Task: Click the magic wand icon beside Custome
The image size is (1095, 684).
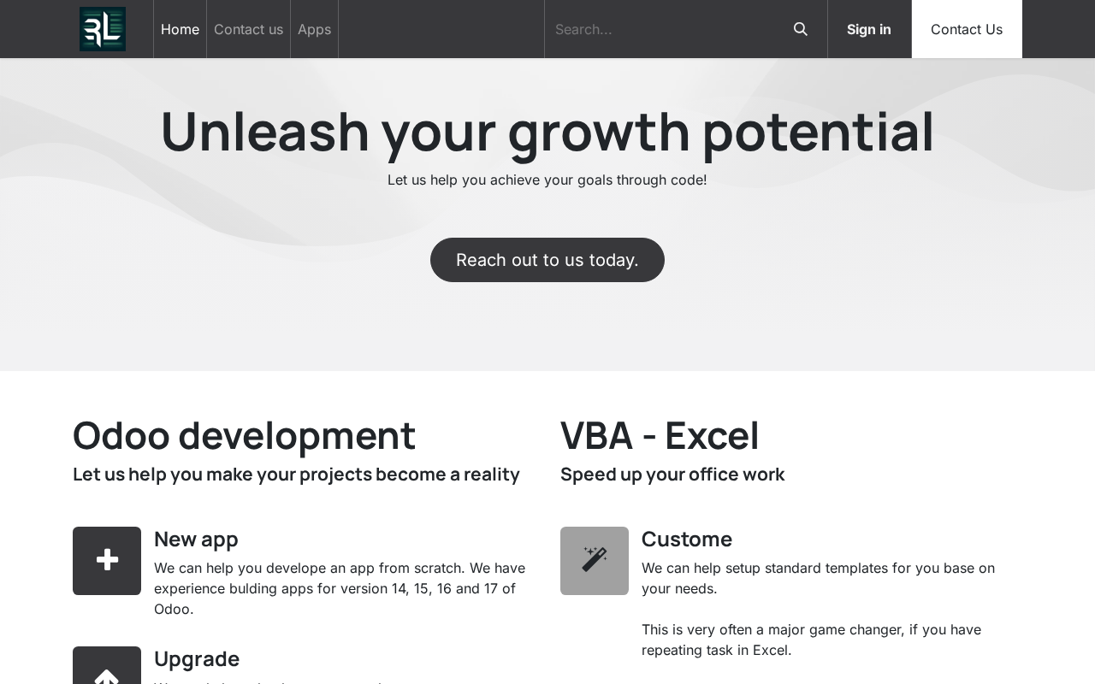Action: (595, 561)
